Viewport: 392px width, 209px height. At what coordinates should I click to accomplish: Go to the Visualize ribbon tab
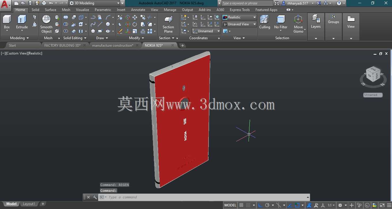82,10
